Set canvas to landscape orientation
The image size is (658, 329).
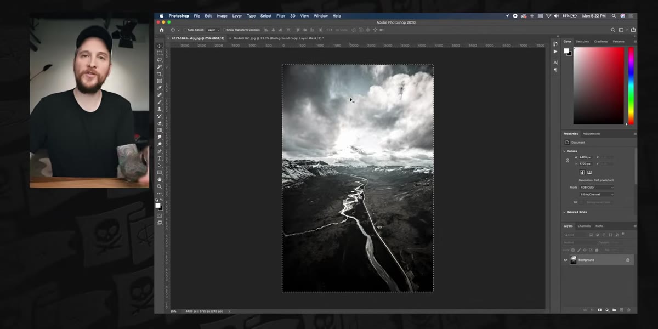pyautogui.click(x=589, y=172)
